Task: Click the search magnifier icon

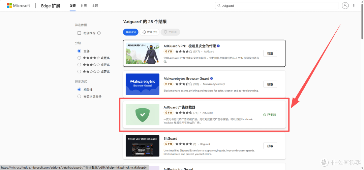Action: 219,6
